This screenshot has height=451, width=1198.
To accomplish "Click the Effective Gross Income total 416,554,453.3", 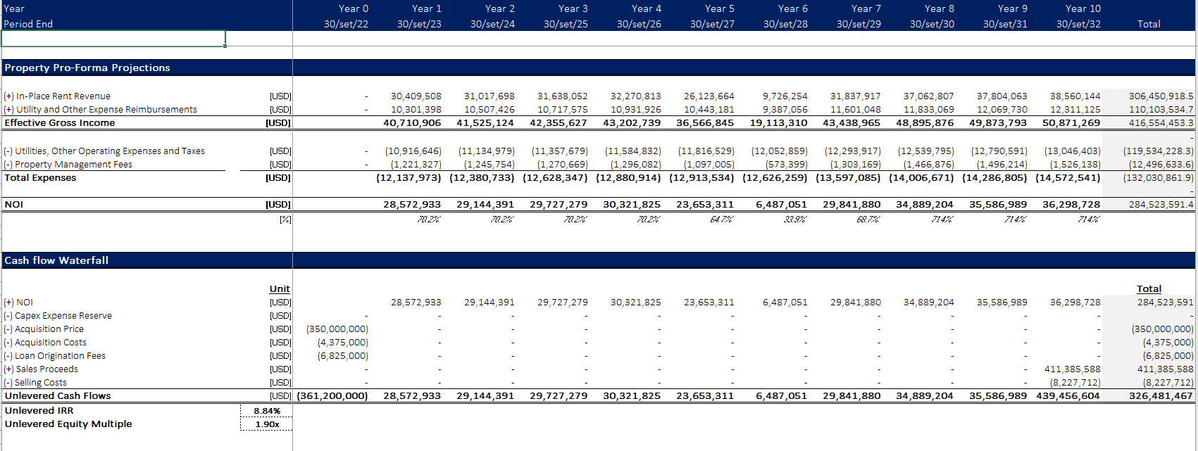I will [1161, 123].
